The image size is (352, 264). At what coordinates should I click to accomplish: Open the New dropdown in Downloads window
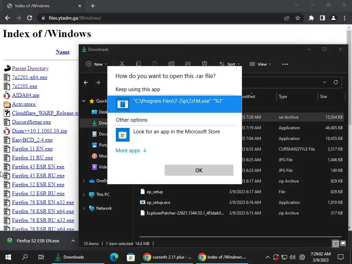[97, 64]
